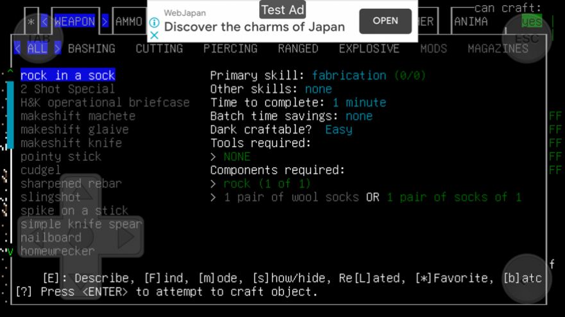Select the favorites star tab
The height and width of the screenshot is (317, 565).
click(31, 22)
